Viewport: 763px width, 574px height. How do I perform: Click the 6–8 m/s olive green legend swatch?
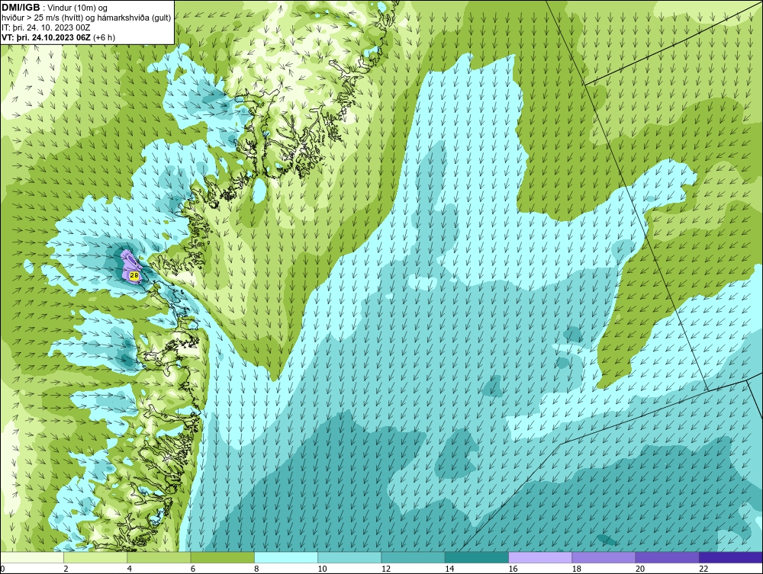coord(222,557)
